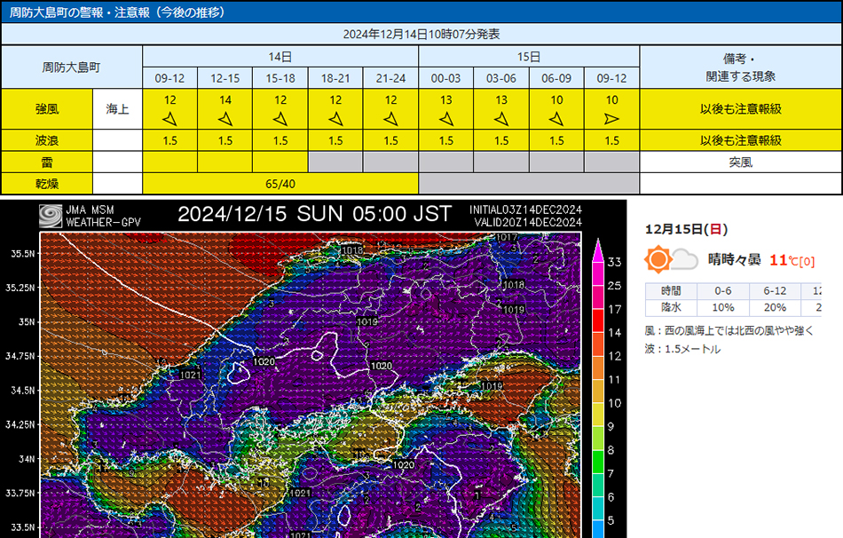Click the 突風 related-phenomenon cell

tap(740, 162)
